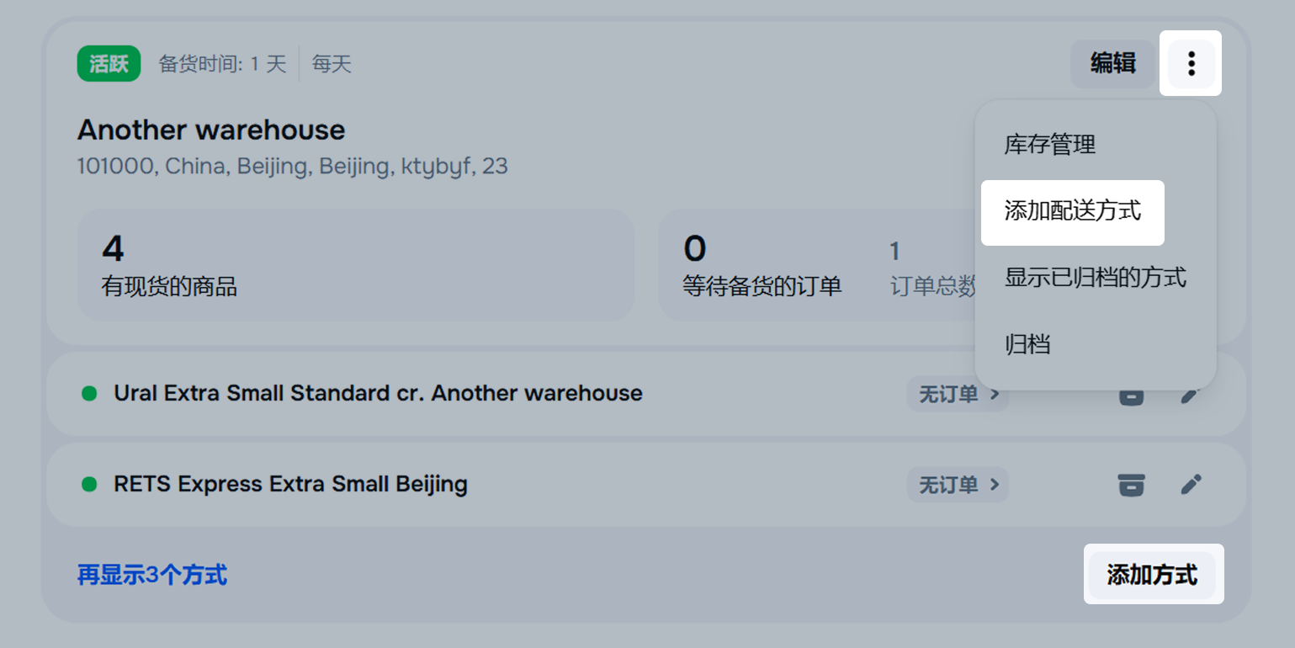1295x648 pixels.
Task: Open the 有现货的商品 stats card
Action: click(355, 265)
